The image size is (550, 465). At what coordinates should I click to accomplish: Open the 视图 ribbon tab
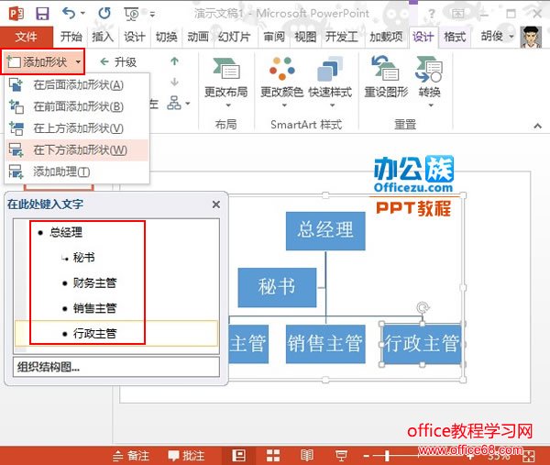(305, 37)
